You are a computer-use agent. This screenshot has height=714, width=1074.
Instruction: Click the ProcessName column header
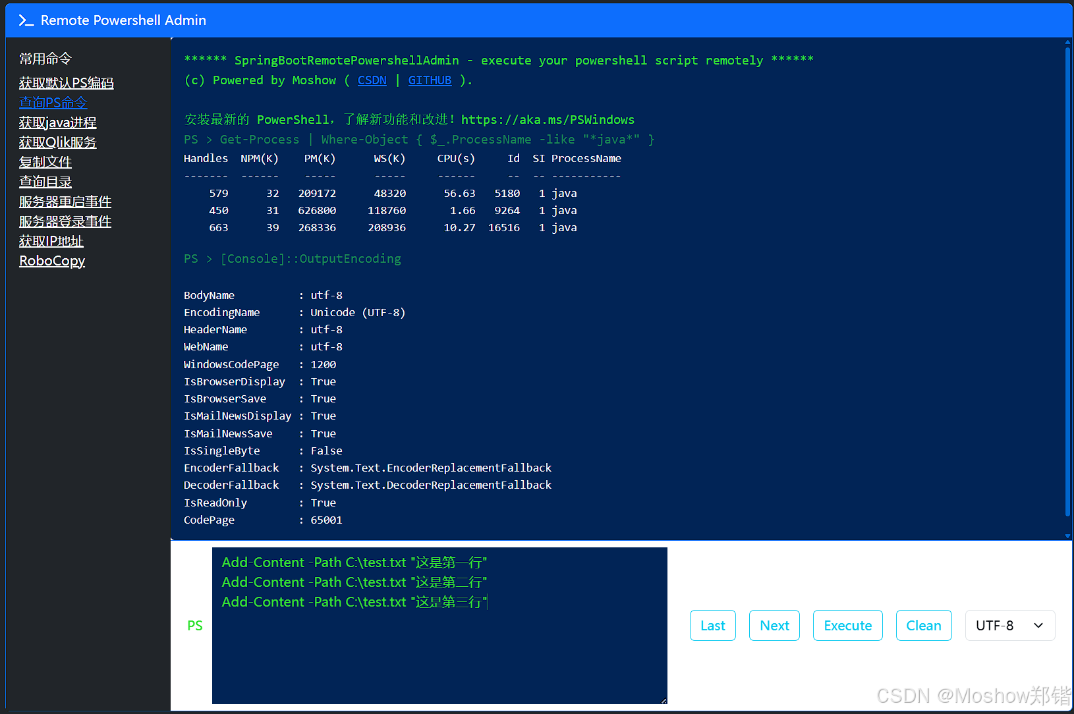(x=586, y=158)
